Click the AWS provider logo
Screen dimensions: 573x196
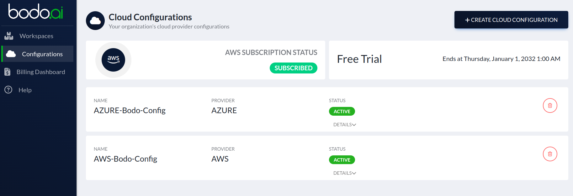pyautogui.click(x=113, y=60)
